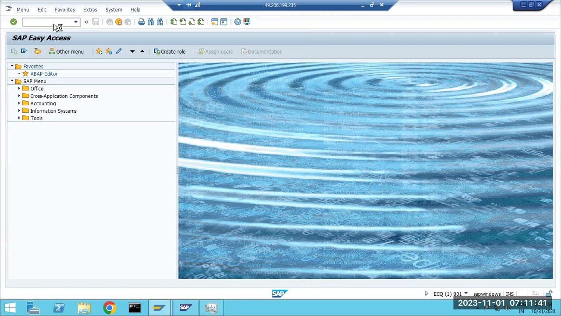
Task: Click the Documentation button
Action: click(x=262, y=52)
